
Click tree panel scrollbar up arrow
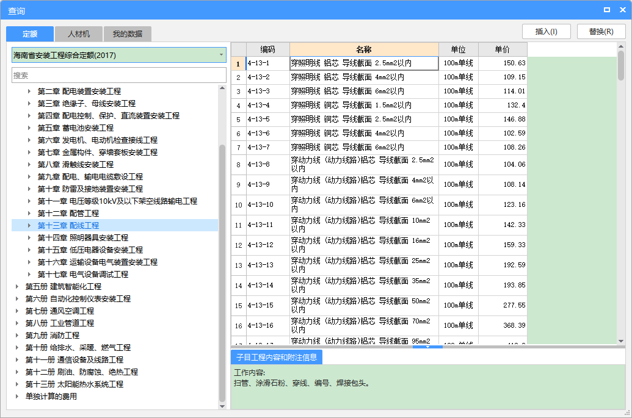222,88
